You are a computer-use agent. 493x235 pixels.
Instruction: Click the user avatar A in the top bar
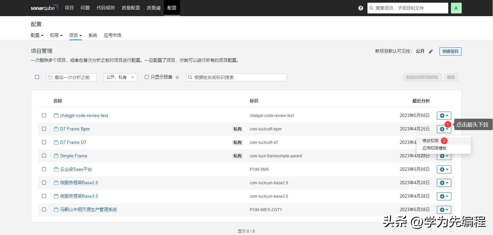pyautogui.click(x=456, y=8)
